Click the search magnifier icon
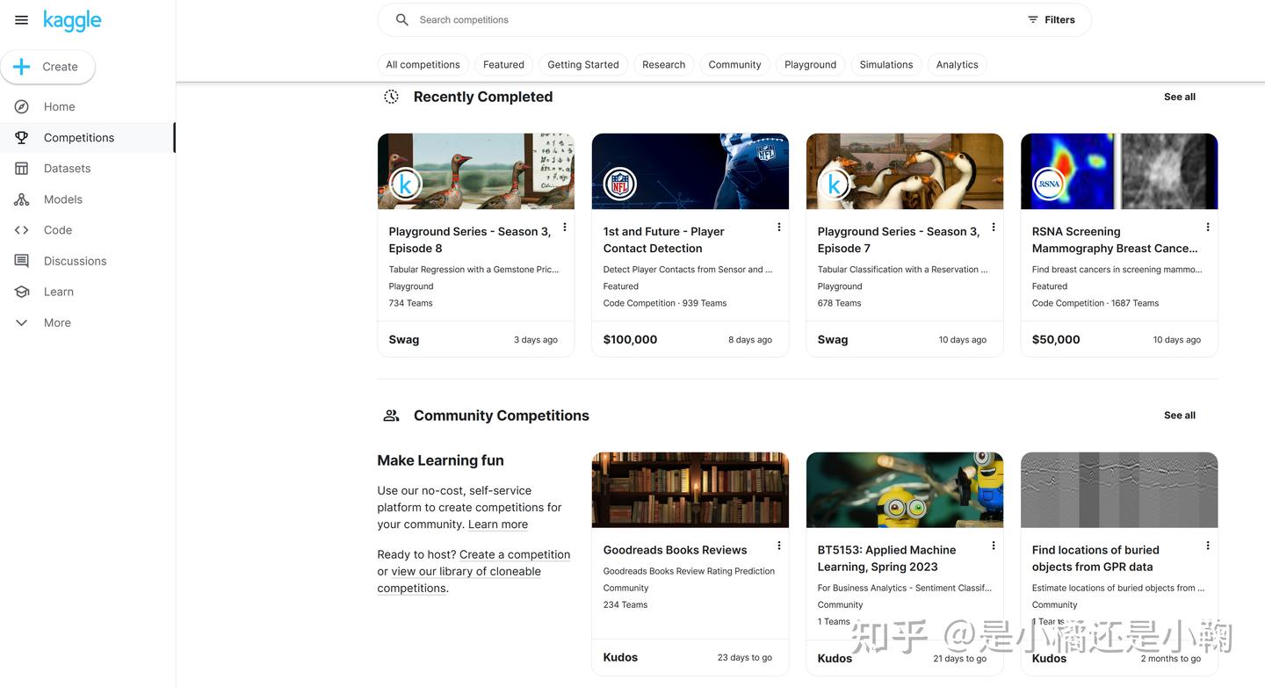Image resolution: width=1265 pixels, height=687 pixels. [402, 19]
